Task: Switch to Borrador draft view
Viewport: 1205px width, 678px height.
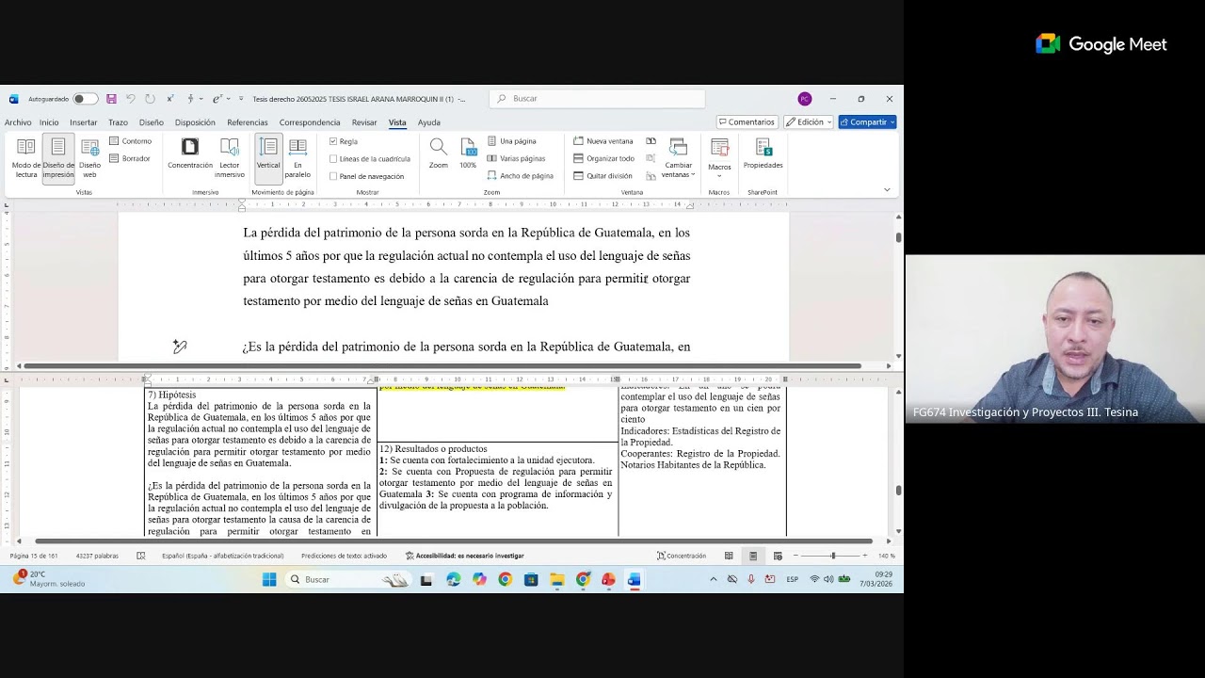Action: coord(130,158)
